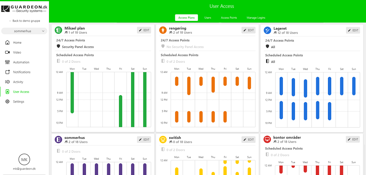Click Mikael plan Monday green schedule bar

click(72, 93)
